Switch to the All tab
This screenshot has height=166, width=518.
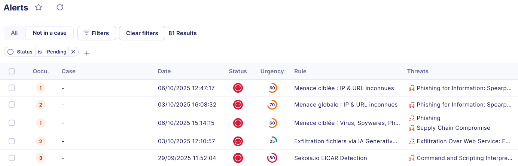(14, 33)
